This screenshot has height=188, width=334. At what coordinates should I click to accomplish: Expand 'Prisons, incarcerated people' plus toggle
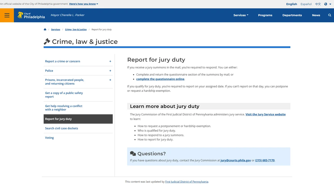point(110,80)
